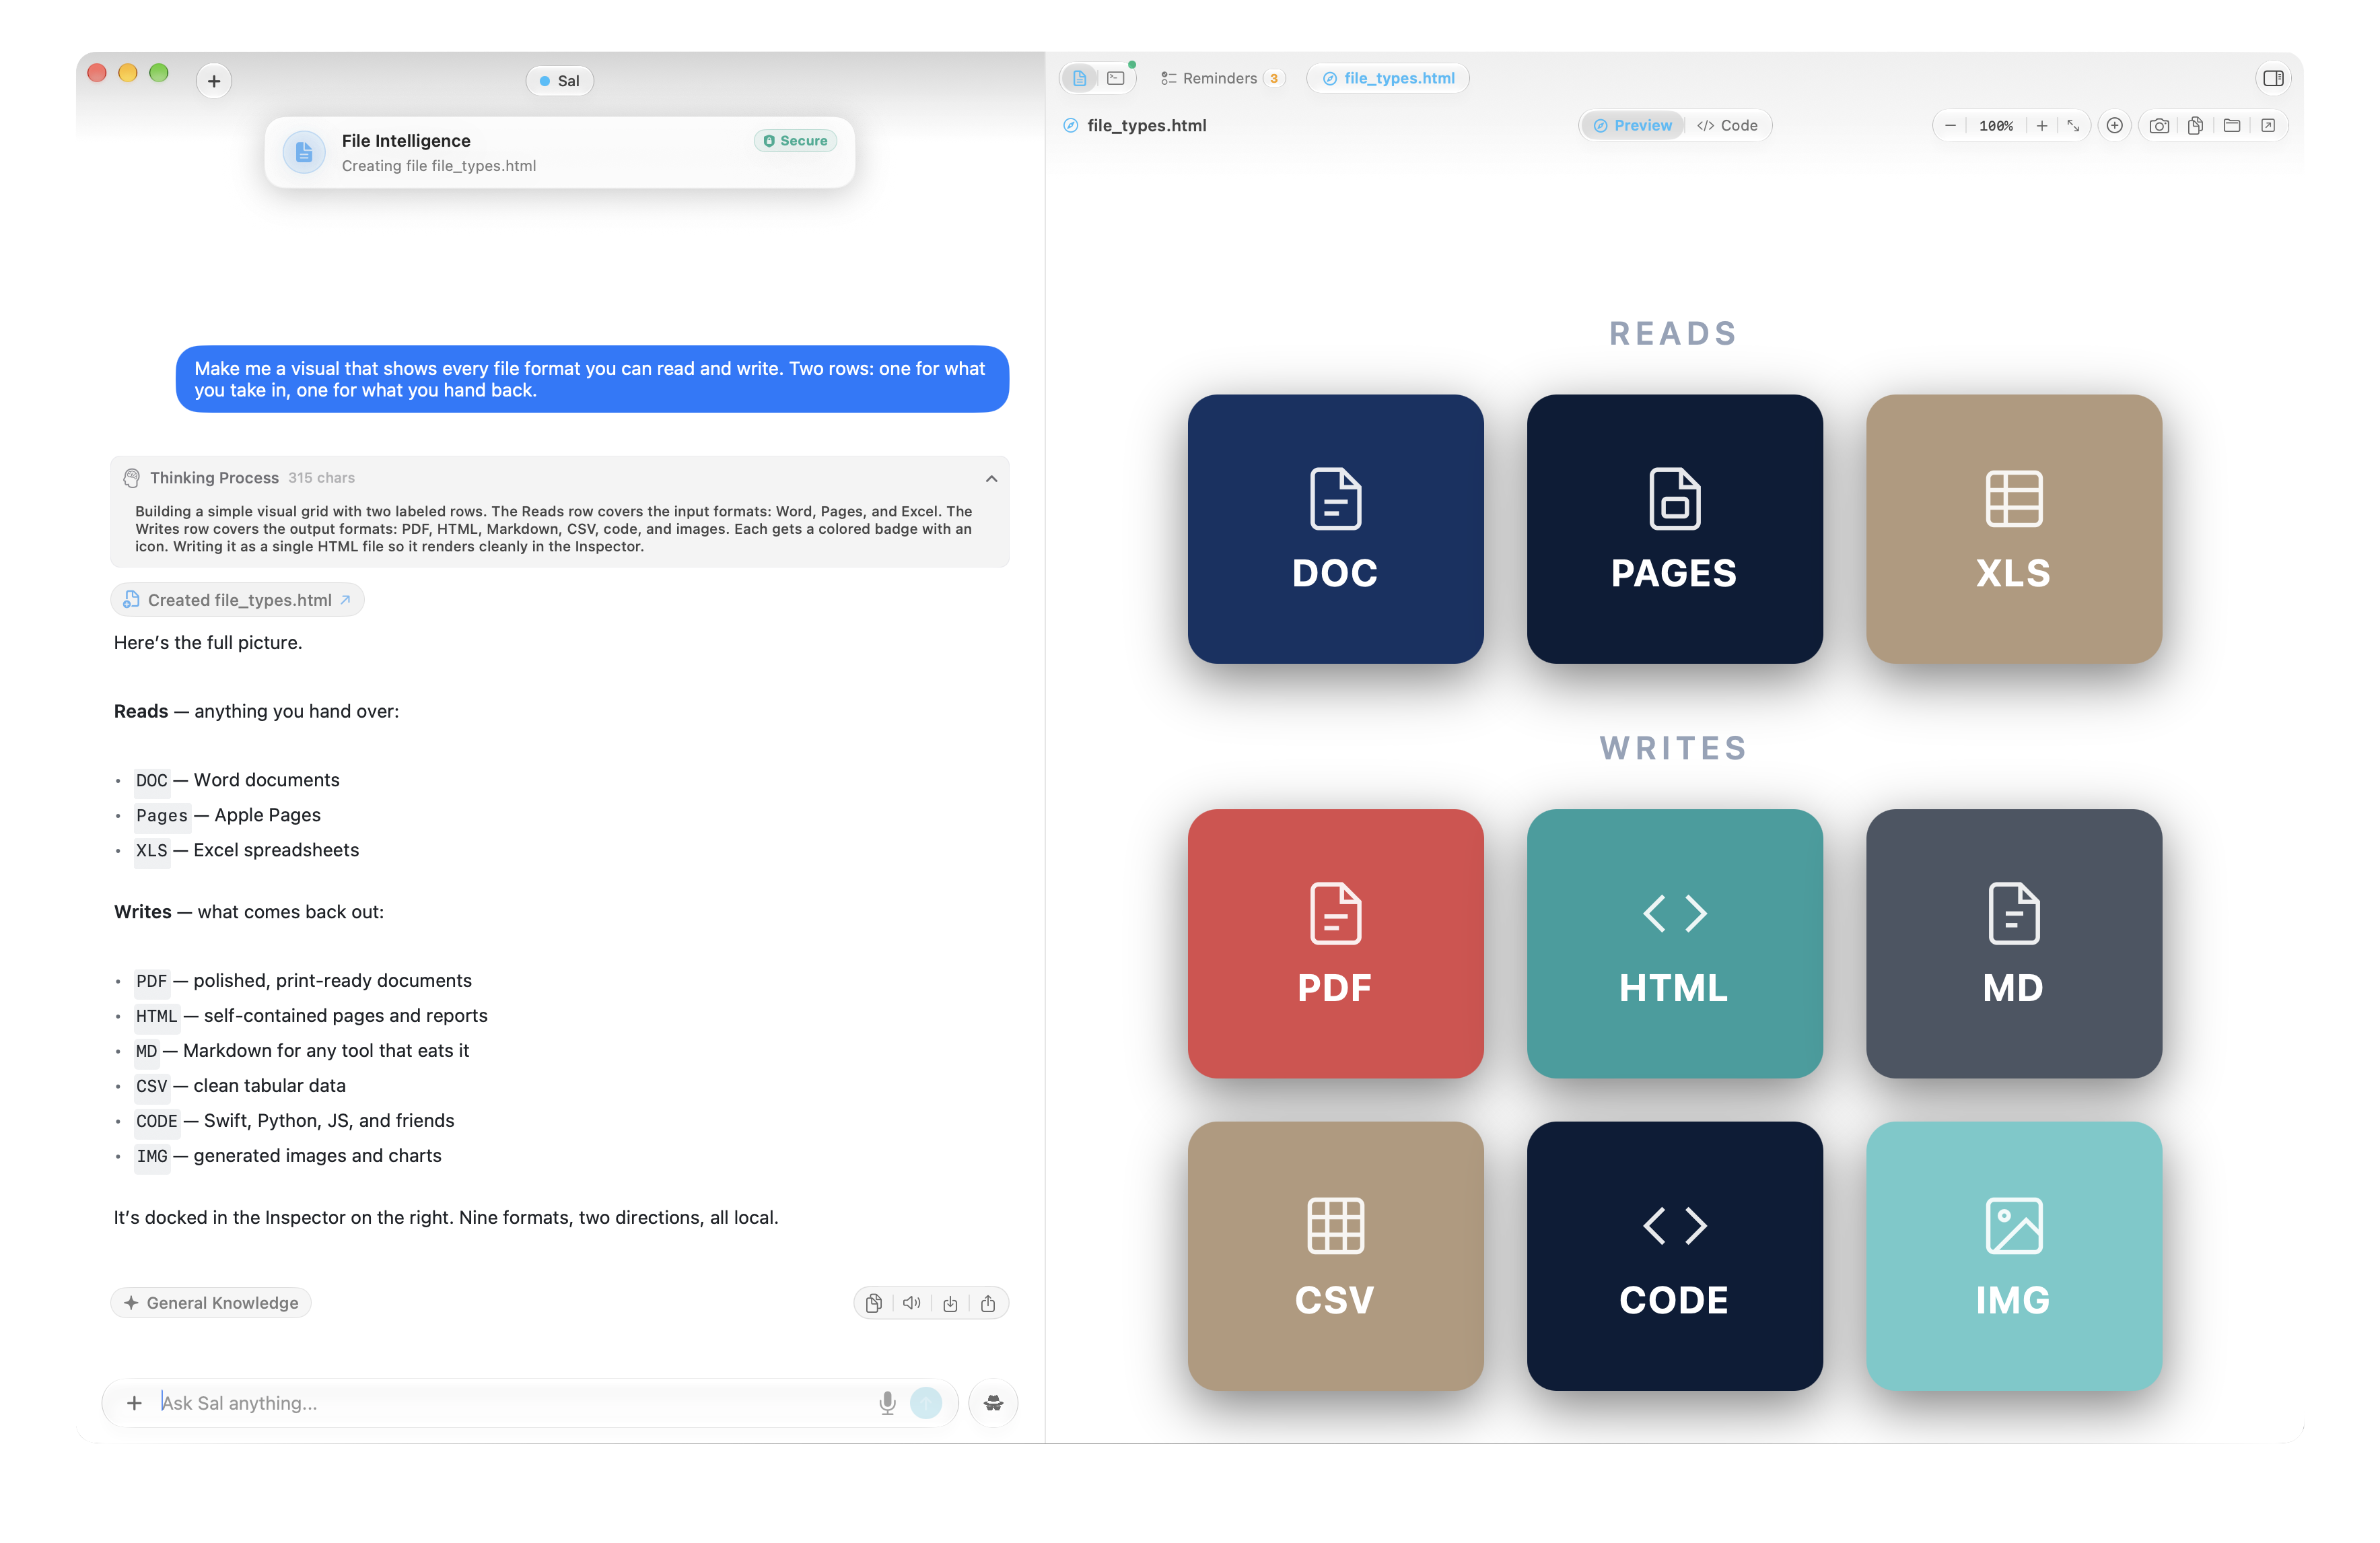Select the terminal view icon in inspector toolbar

click(1116, 78)
